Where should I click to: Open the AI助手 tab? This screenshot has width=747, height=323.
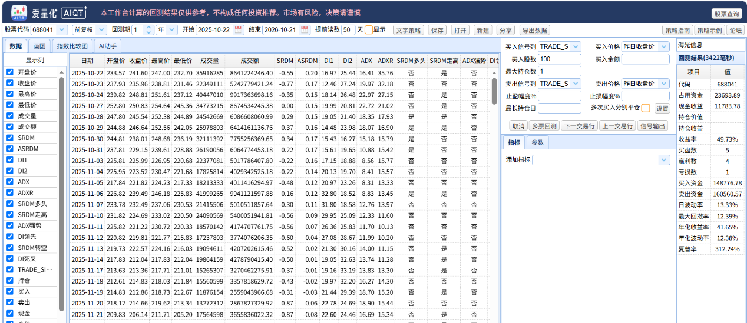point(108,45)
